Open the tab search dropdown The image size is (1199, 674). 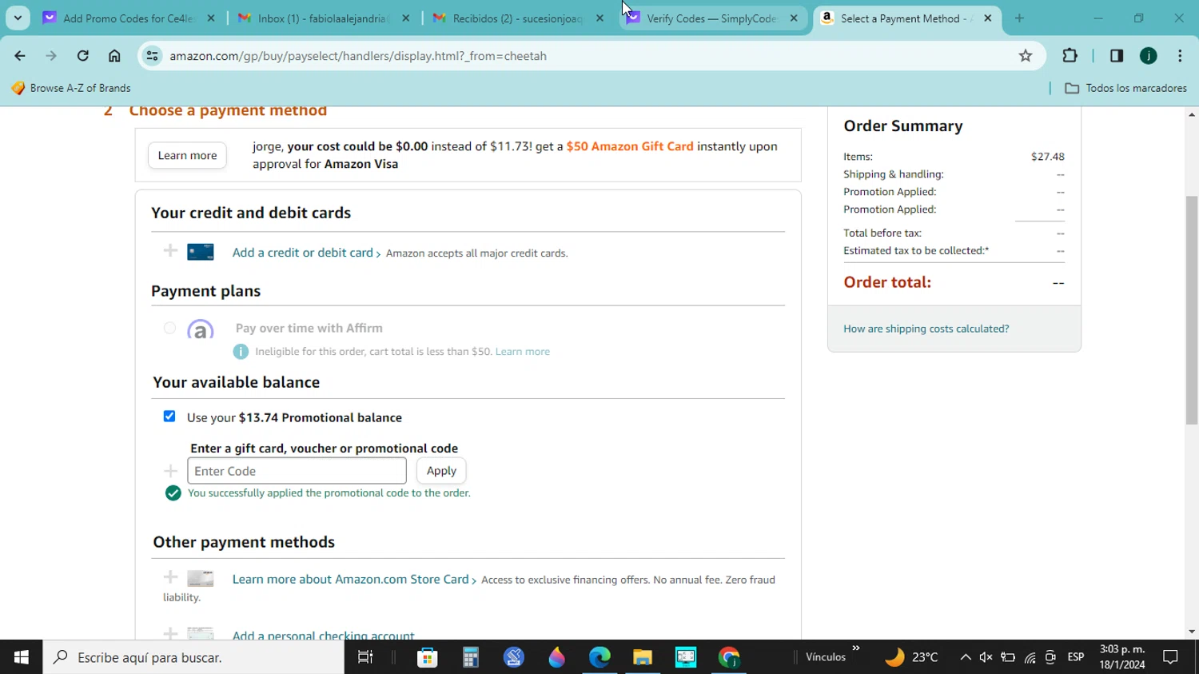tap(18, 18)
